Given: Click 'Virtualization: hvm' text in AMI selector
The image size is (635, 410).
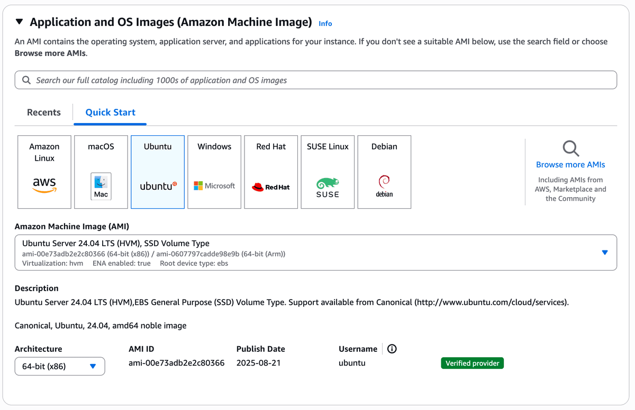Looking at the screenshot, I should (x=52, y=263).
